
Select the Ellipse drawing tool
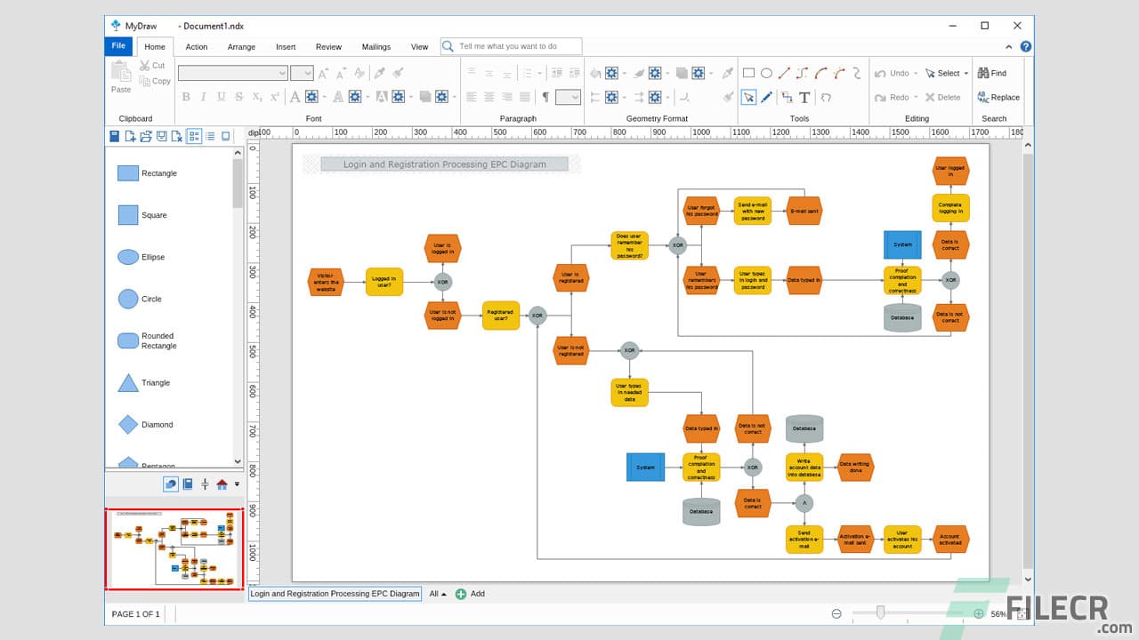(x=765, y=72)
